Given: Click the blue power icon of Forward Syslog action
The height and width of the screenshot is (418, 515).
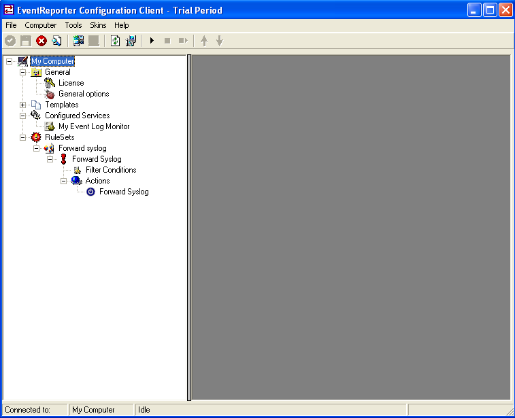Looking at the screenshot, I should pos(90,192).
